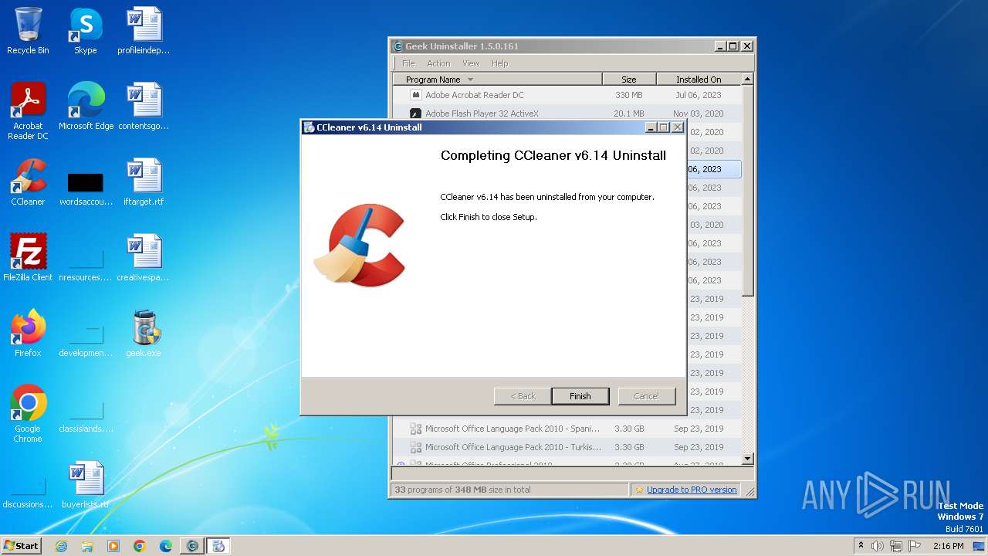Click Adobe Acrobat Reader DC program icon
The height and width of the screenshot is (556, 988).
(416, 95)
